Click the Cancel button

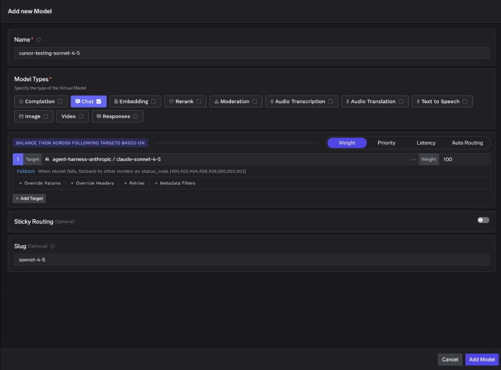click(450, 359)
